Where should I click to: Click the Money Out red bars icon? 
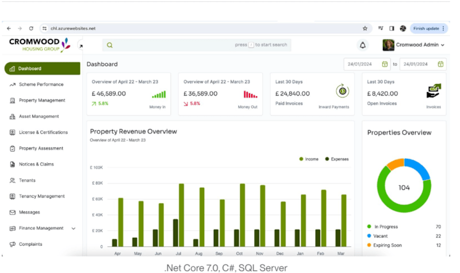pos(250,94)
